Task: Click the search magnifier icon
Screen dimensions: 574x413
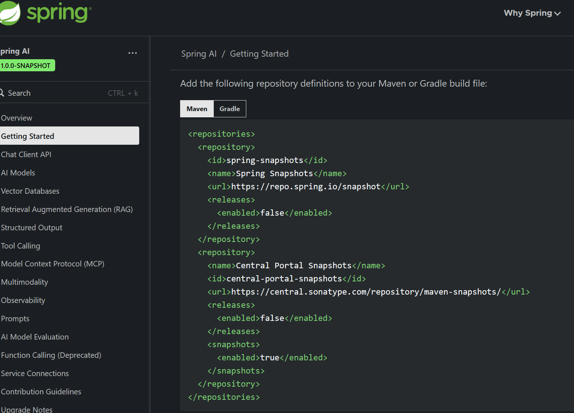Action: pyautogui.click(x=2, y=93)
